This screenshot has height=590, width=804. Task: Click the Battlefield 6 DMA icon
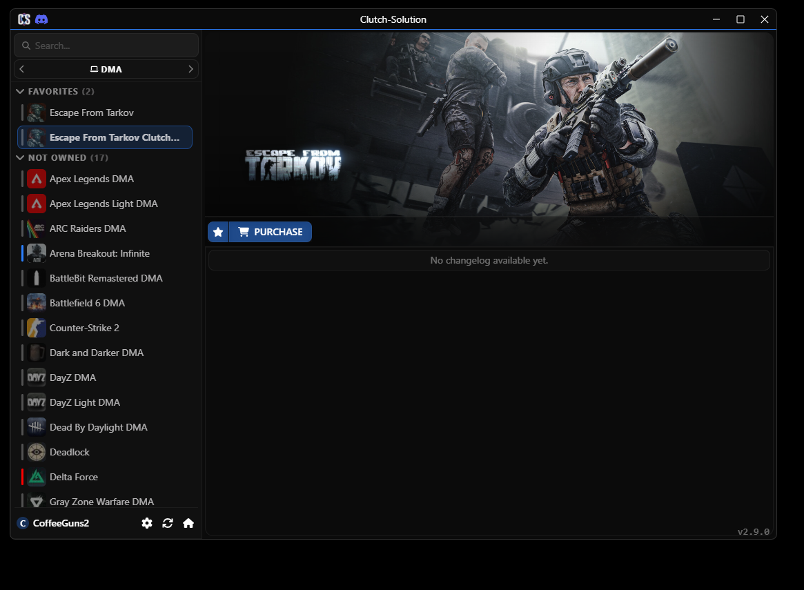pos(37,303)
